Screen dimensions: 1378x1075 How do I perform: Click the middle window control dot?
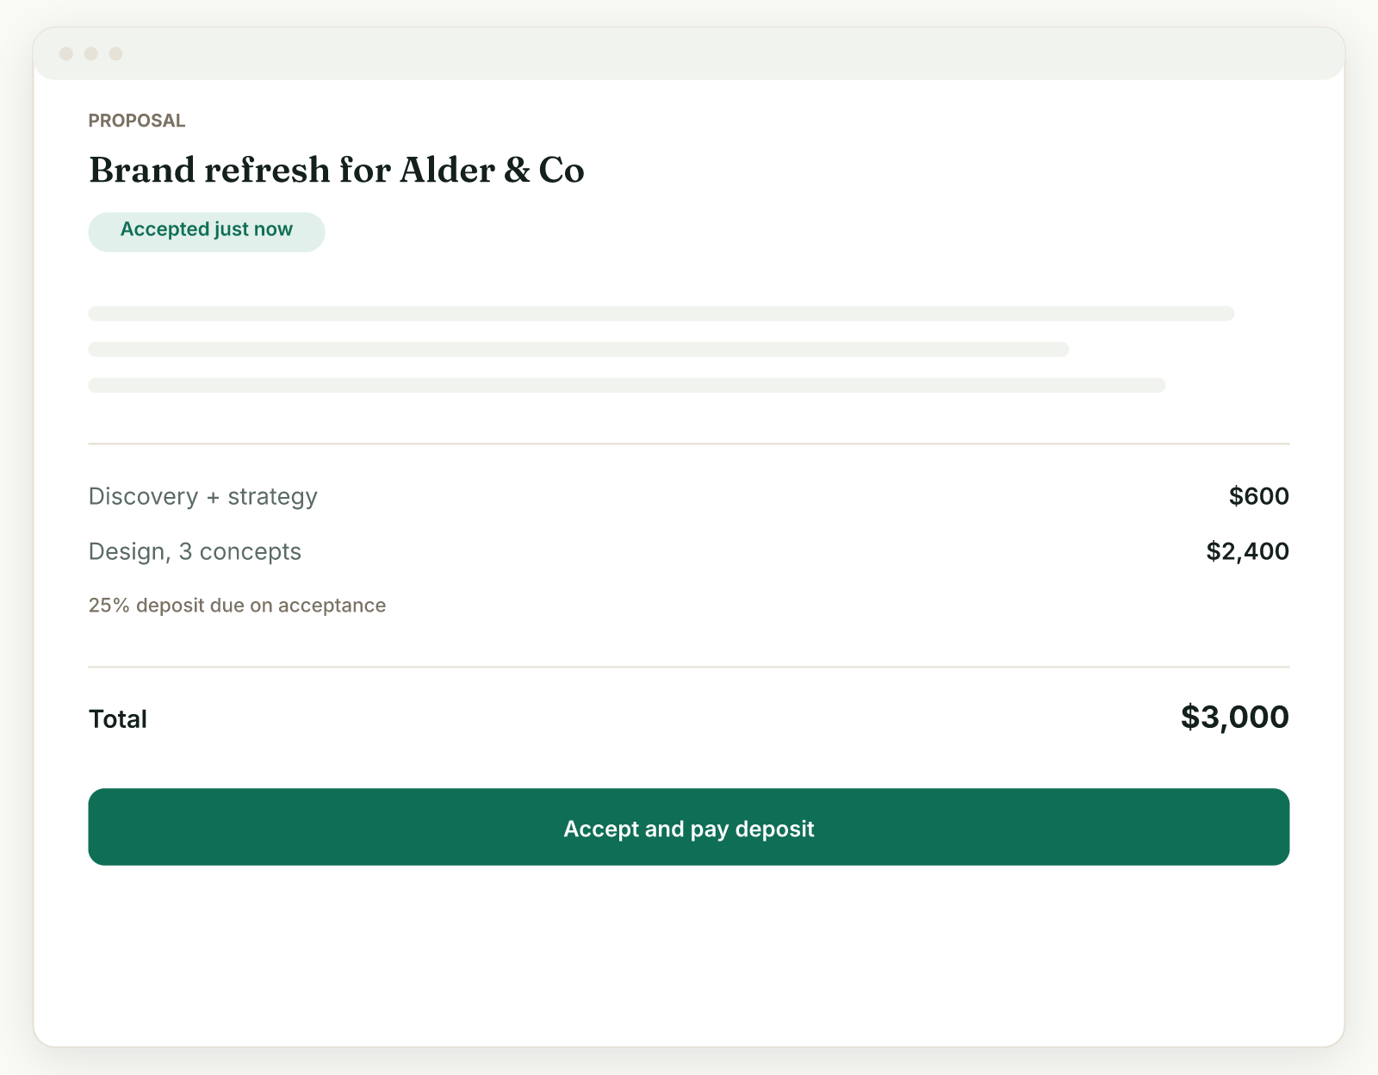click(x=91, y=54)
